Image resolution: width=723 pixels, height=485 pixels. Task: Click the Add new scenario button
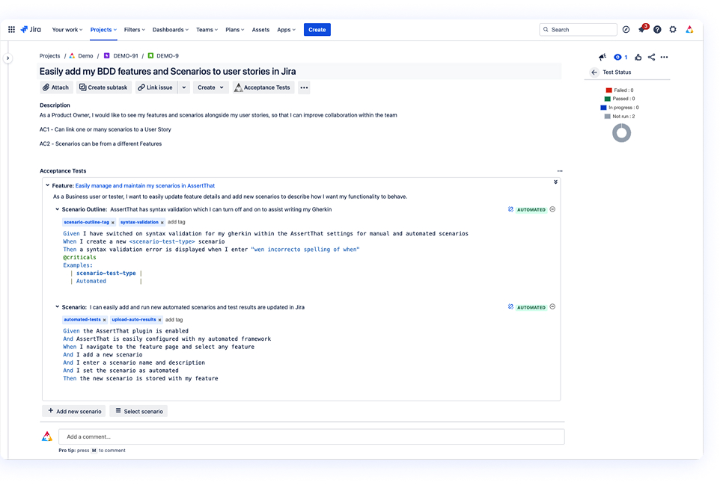click(x=73, y=410)
